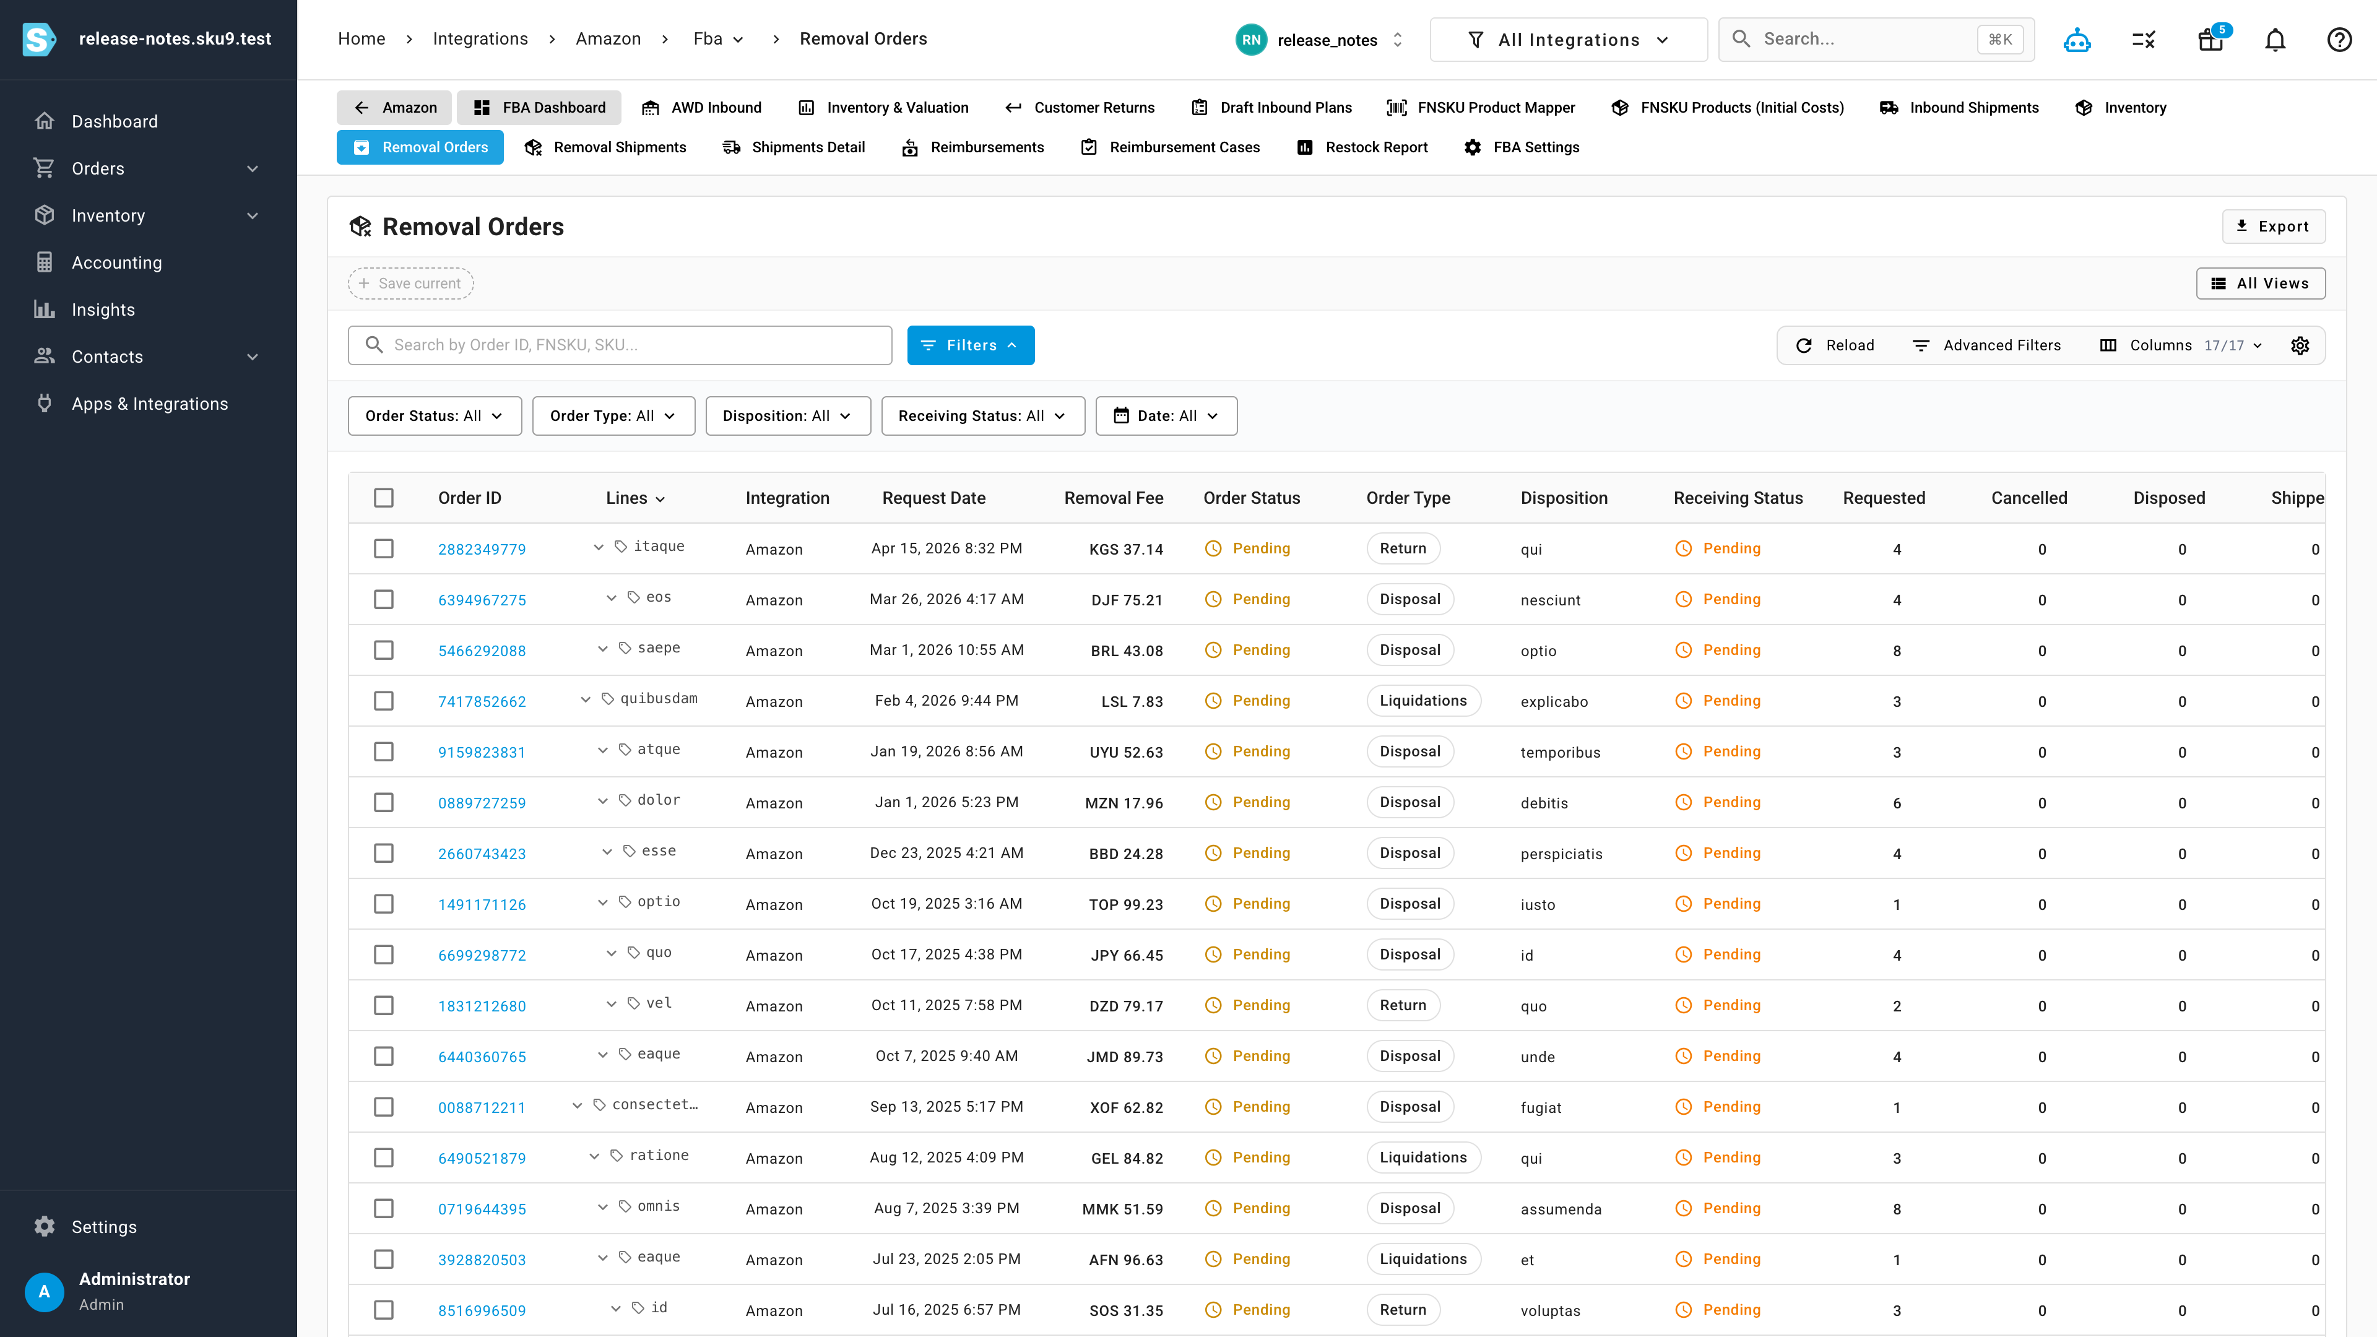Image resolution: width=2377 pixels, height=1337 pixels.
Task: Open the help question mark icon
Action: point(2339,40)
